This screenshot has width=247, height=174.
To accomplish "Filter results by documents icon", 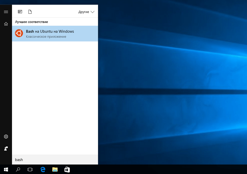I will (x=30, y=12).
